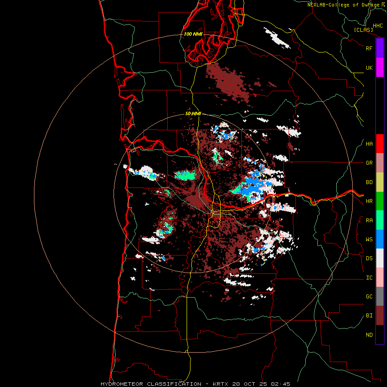
Task: Click the WS blue legend swatch
Action: pyautogui.click(x=380, y=239)
